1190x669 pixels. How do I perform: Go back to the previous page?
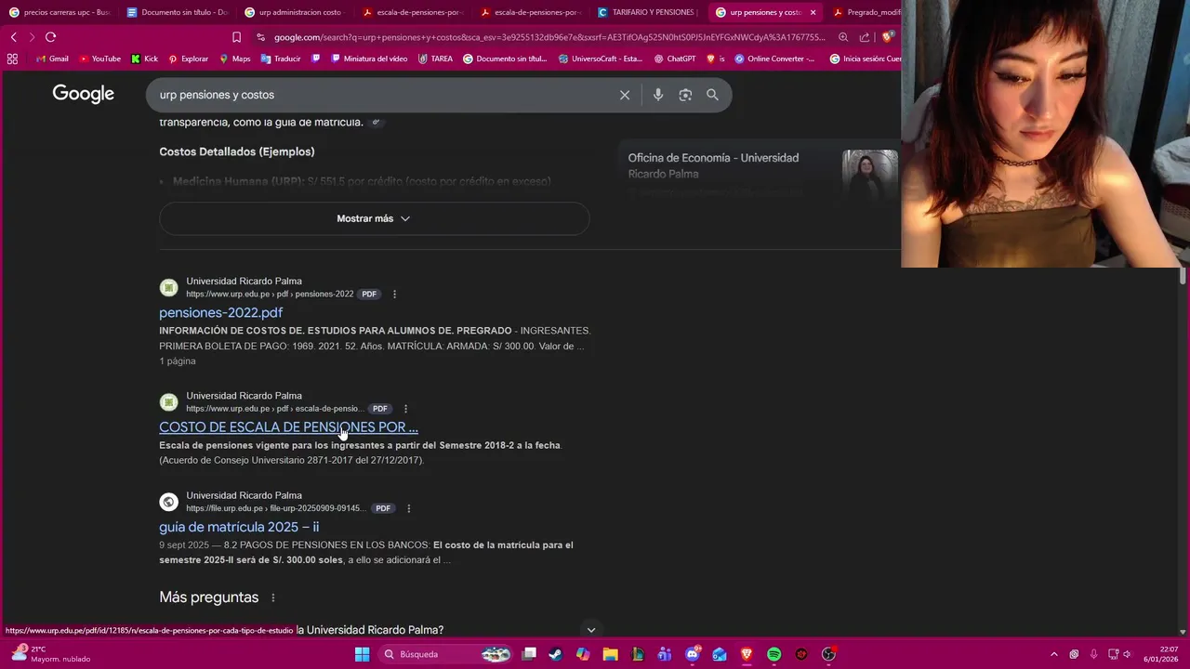13,37
